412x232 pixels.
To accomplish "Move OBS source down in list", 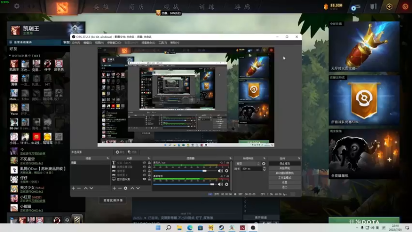I will point(138,188).
